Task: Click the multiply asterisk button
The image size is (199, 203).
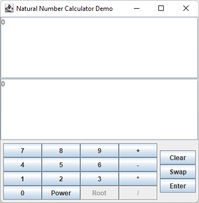Action: click(138, 179)
